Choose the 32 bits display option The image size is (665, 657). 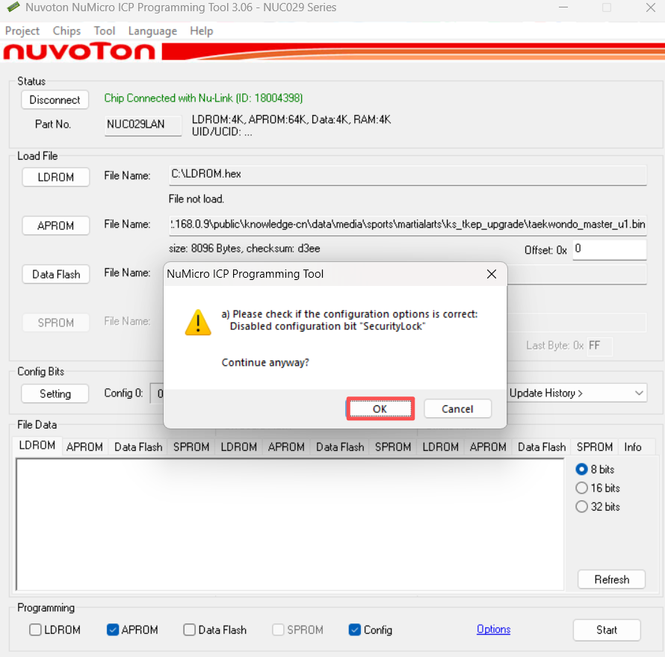pos(582,507)
